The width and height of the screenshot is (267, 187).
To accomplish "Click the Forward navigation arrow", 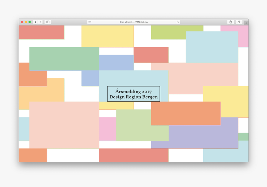I will coord(40,22).
